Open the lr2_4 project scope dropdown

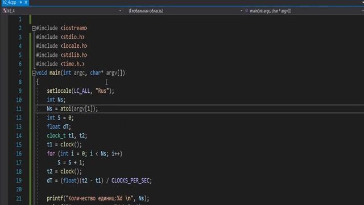tap(120, 11)
